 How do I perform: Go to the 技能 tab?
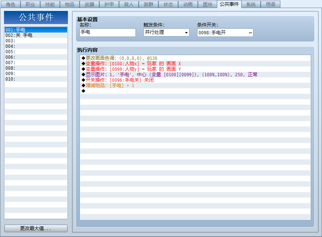point(50,4)
